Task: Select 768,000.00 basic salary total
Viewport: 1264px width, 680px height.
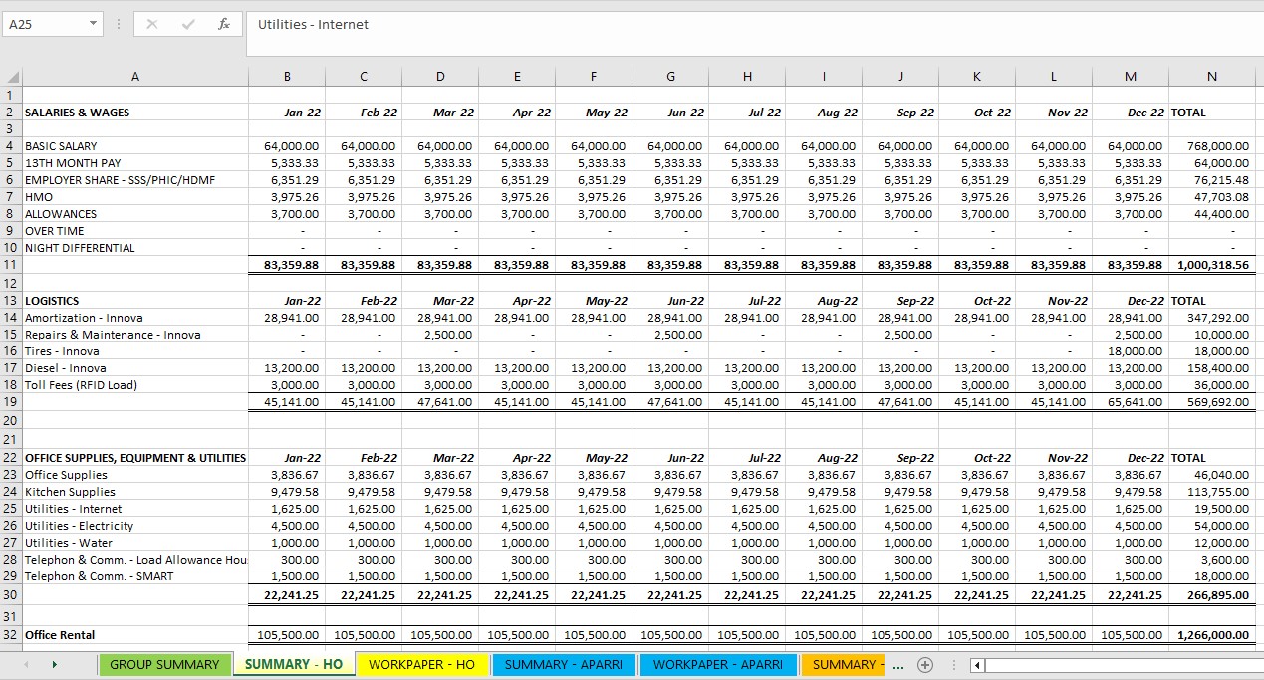Action: [x=1211, y=146]
